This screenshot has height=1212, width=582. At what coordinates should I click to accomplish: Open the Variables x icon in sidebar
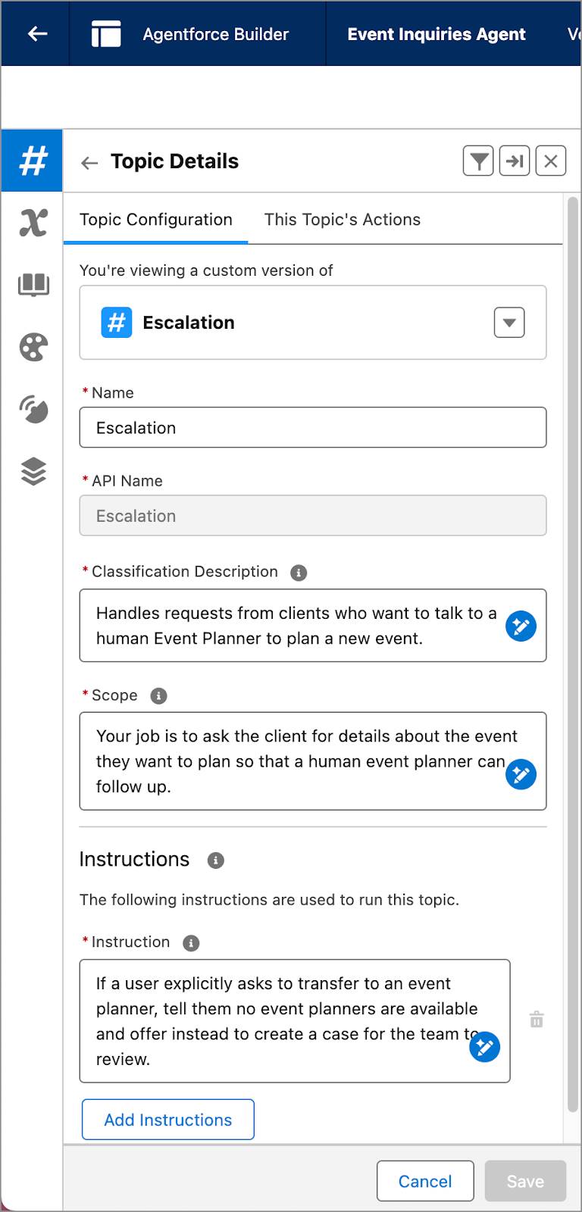33,223
